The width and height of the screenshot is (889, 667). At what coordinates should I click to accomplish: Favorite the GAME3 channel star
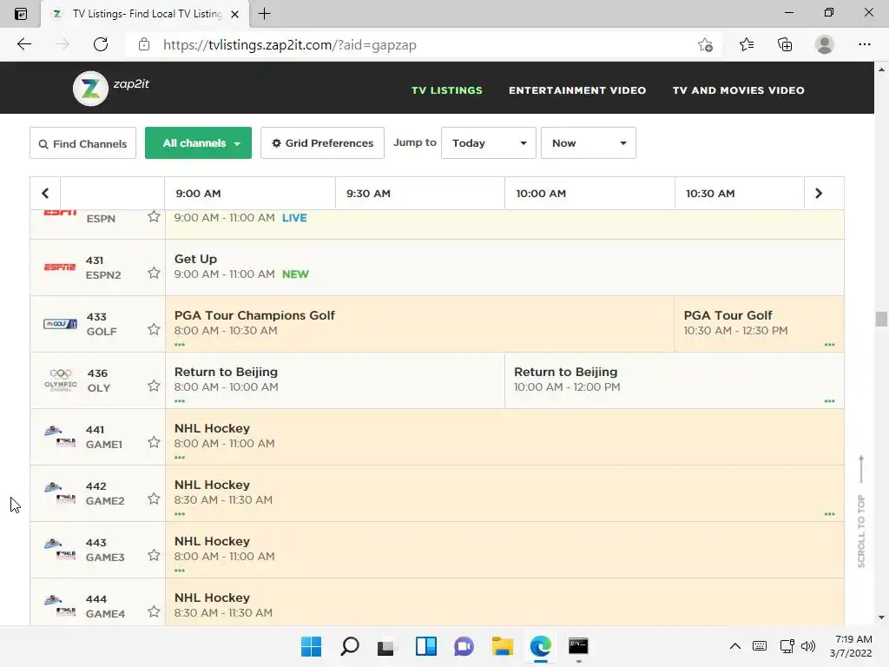pos(154,555)
